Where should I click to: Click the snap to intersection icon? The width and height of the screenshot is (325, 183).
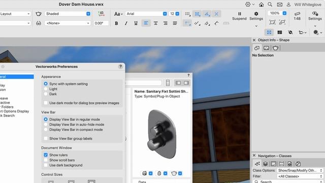click(216, 14)
